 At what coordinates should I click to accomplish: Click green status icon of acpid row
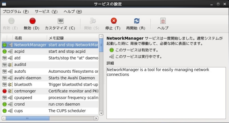tap(5, 51)
